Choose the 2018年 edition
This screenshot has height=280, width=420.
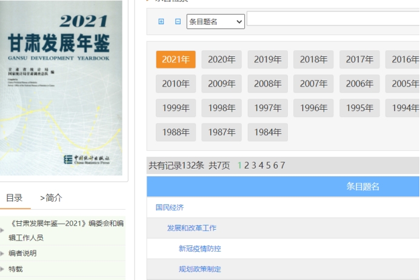(313, 59)
